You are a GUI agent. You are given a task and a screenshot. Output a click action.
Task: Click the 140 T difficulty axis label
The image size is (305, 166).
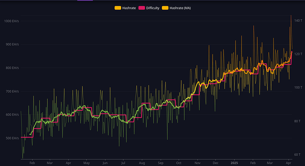point(298,20)
